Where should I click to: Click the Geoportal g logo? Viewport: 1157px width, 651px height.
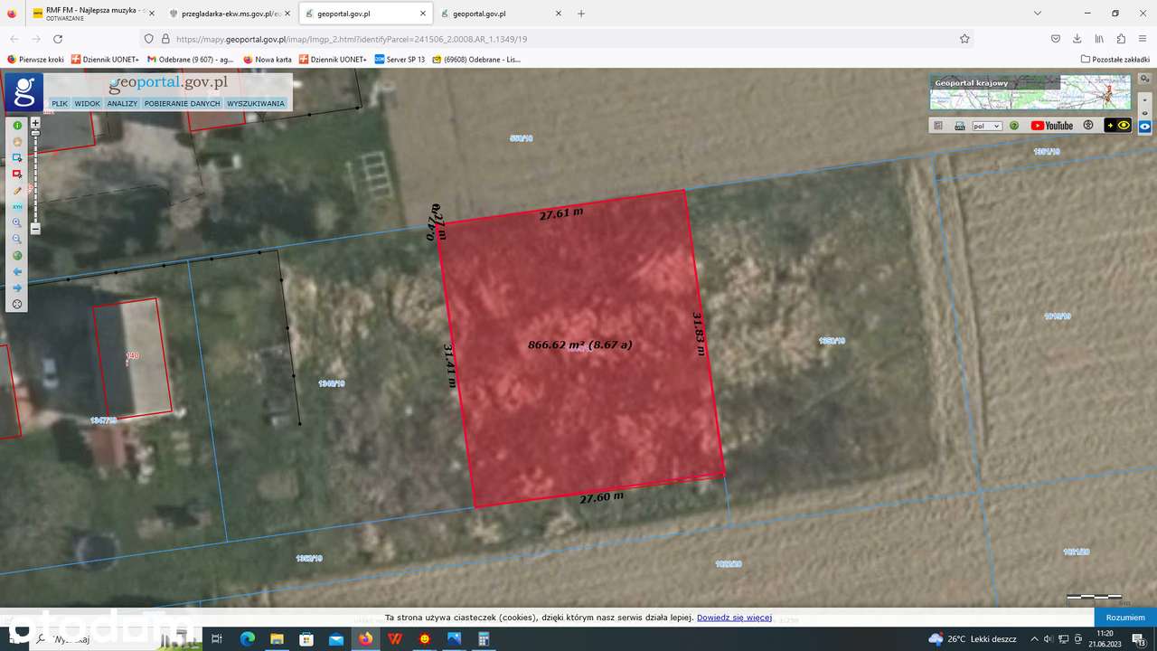pos(24,92)
